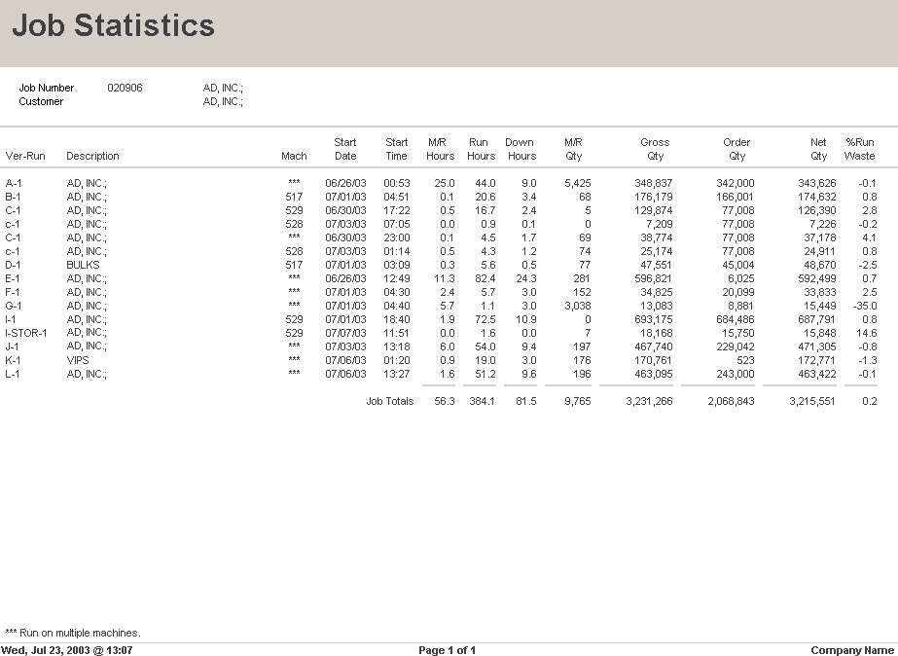
Task: Click the multiple machines footnote
Action: pyautogui.click(x=73, y=633)
